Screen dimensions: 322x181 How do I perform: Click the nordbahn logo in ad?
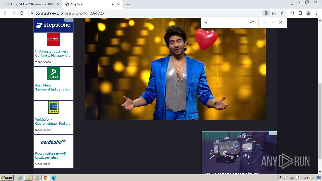53,142
